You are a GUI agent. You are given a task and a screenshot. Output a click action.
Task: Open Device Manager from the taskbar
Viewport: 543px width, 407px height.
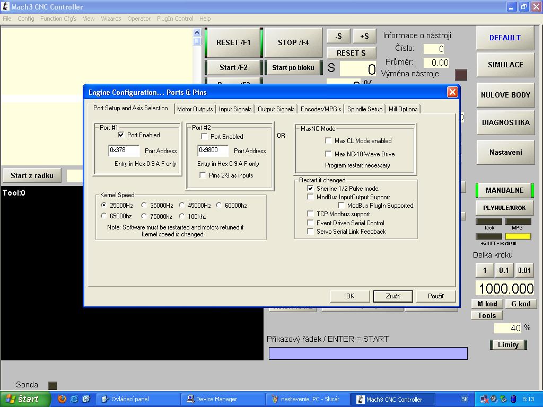[x=223, y=399]
